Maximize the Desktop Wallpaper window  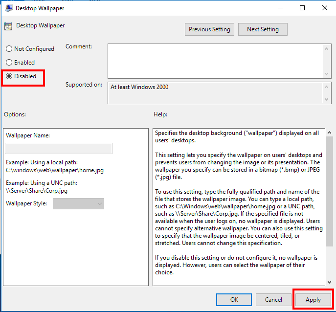(302, 8)
